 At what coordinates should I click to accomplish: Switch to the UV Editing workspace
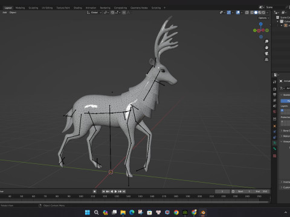[47, 8]
